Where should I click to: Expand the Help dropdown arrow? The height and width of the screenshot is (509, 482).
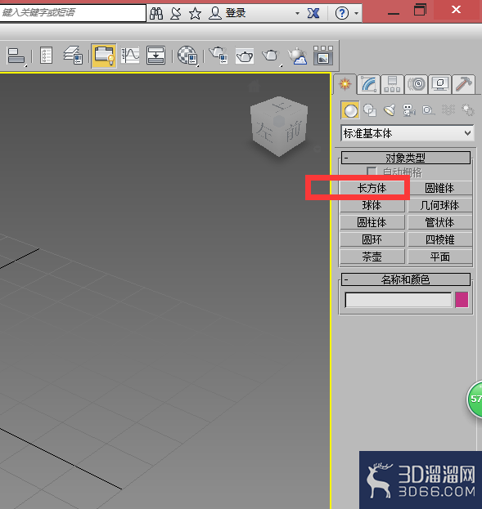(357, 13)
